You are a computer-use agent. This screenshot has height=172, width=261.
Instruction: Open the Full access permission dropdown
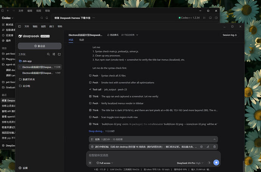pos(105,163)
